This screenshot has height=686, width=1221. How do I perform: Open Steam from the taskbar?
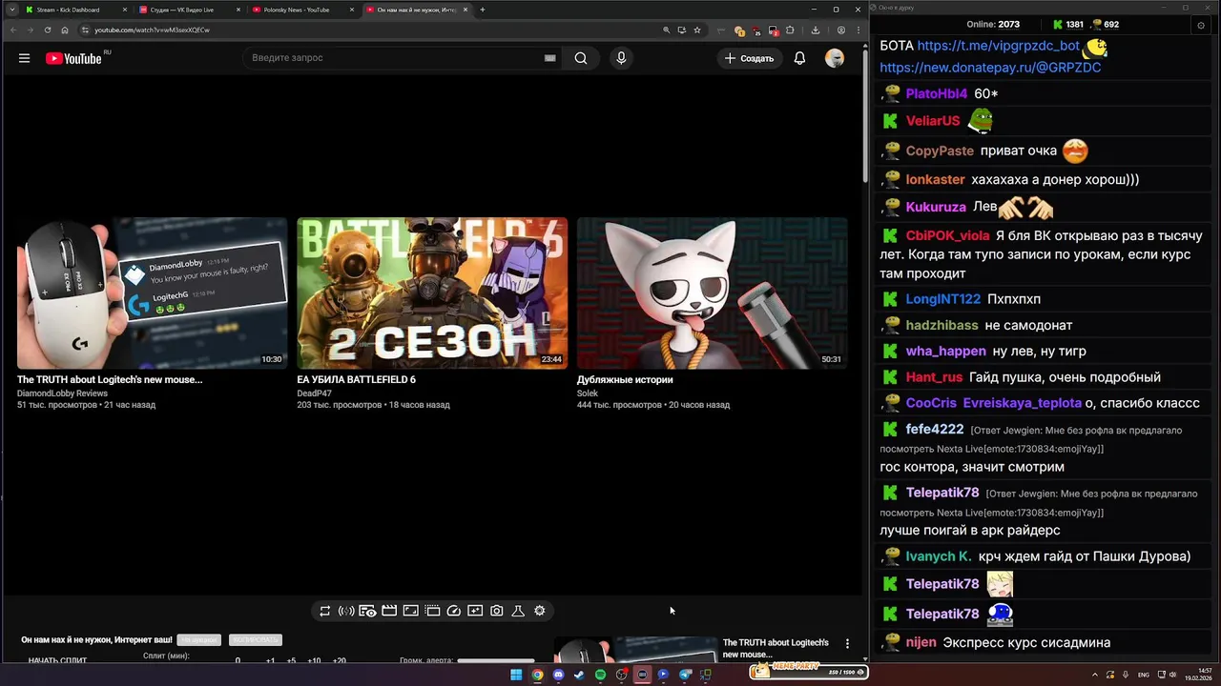(579, 675)
